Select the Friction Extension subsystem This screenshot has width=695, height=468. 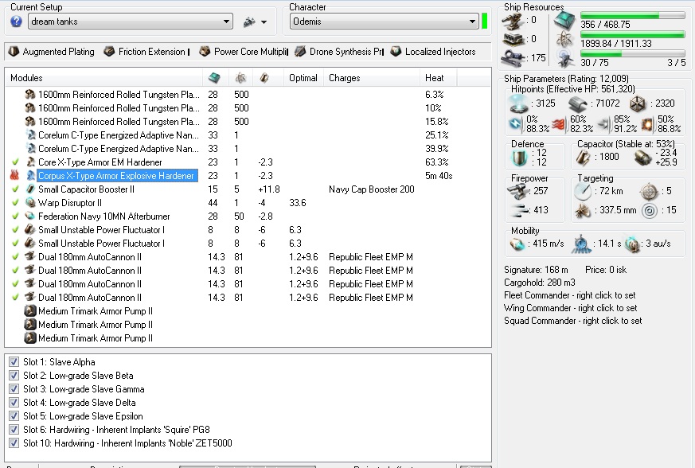146,52
